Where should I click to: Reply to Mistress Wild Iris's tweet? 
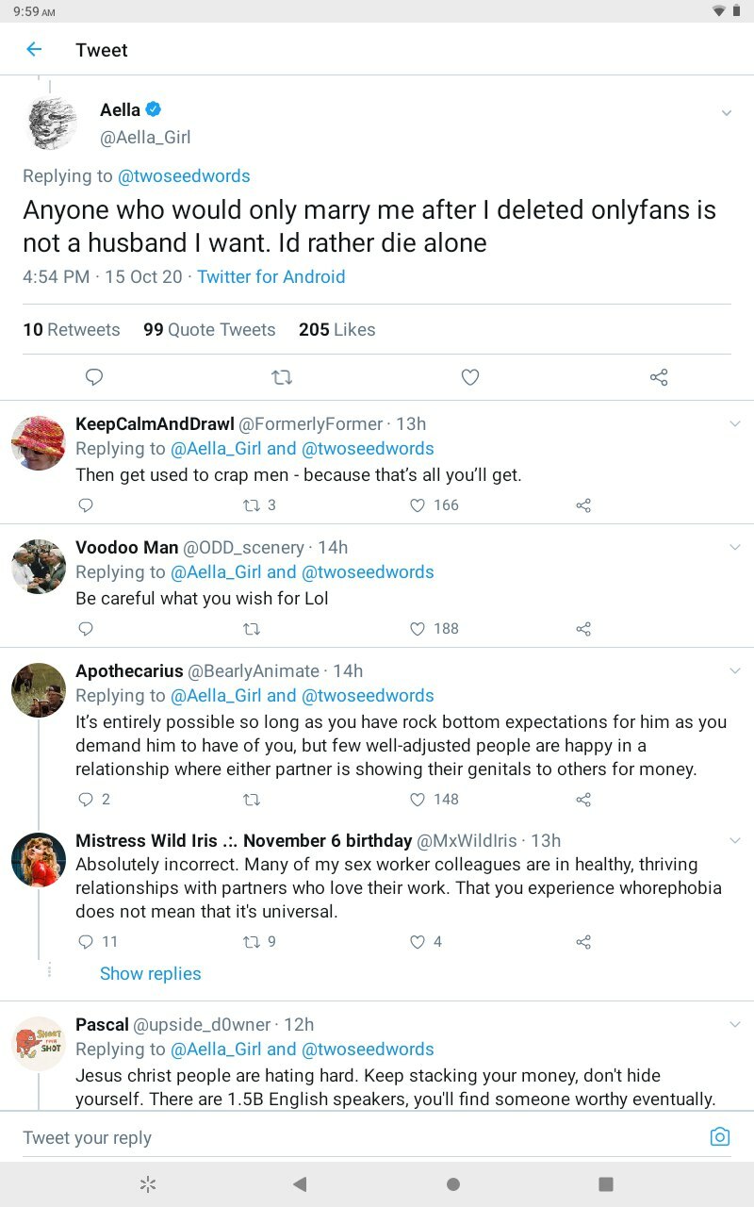tap(86, 941)
